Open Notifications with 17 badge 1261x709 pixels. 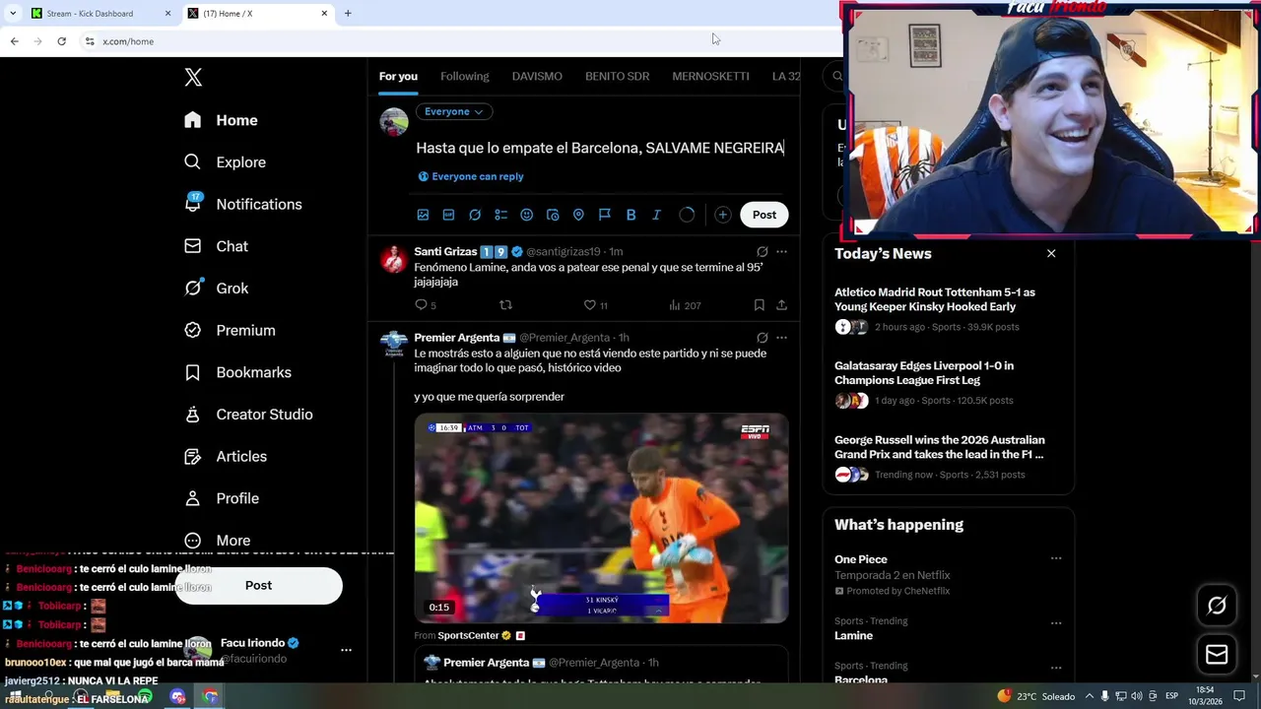click(242, 204)
